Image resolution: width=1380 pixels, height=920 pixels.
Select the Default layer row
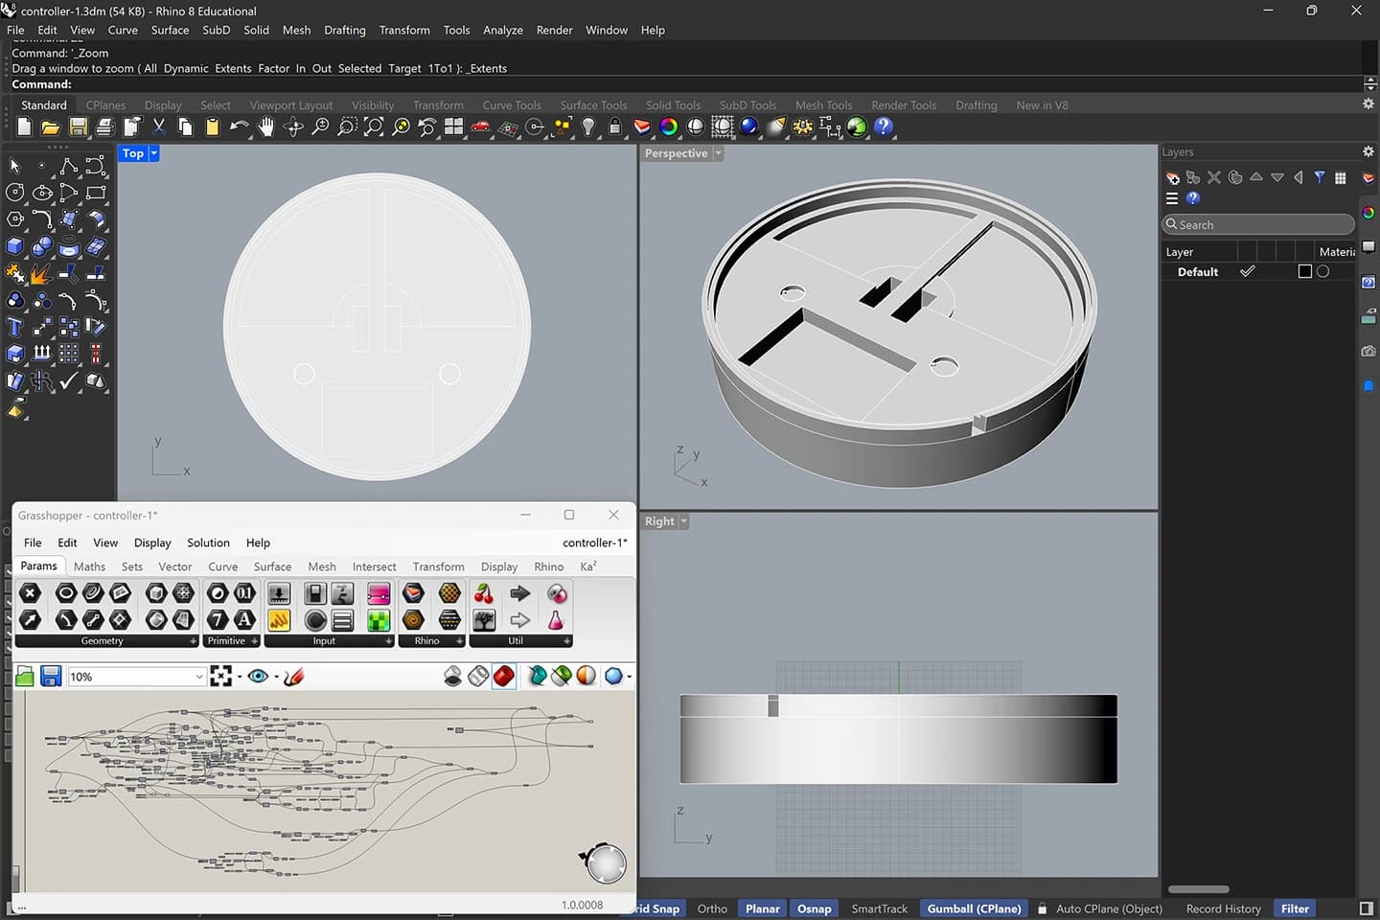tap(1257, 271)
